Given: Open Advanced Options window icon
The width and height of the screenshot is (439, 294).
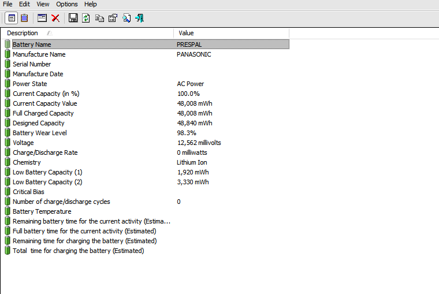Looking at the screenshot, I should [x=42, y=18].
